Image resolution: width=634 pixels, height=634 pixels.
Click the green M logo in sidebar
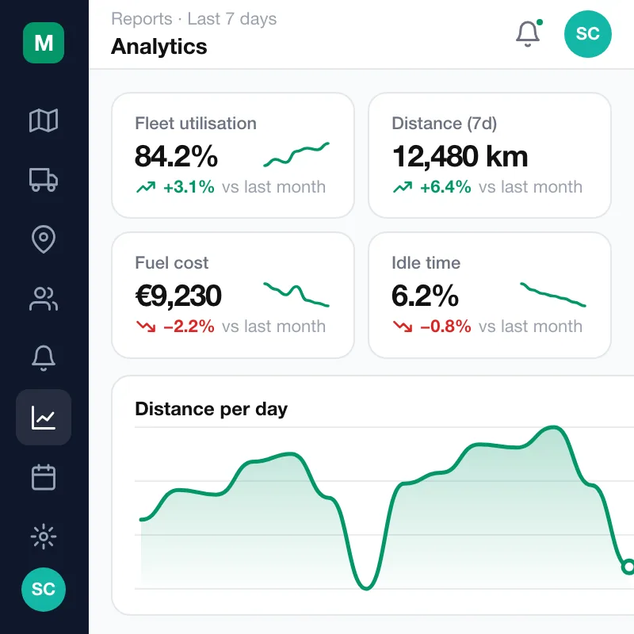tap(44, 43)
